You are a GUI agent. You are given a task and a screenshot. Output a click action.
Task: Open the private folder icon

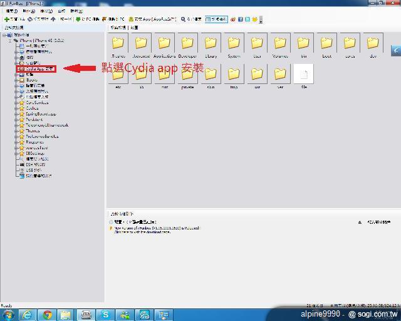tap(187, 74)
